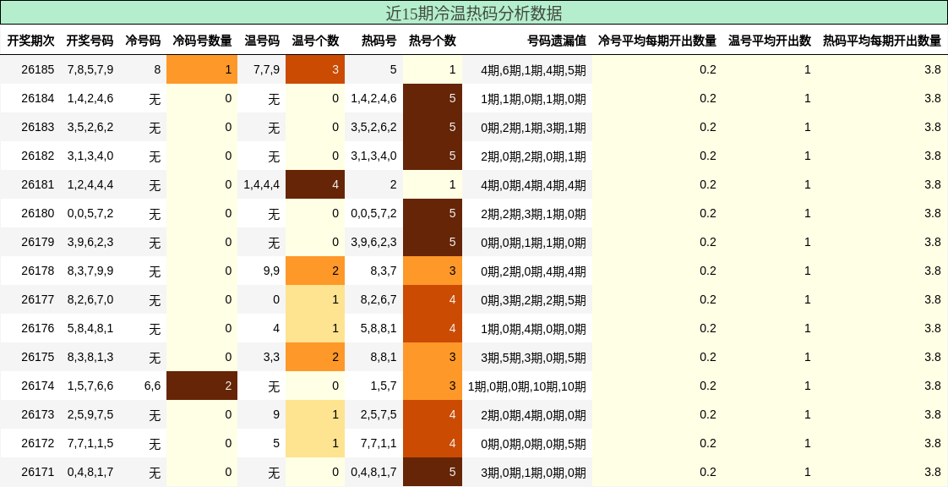Click winning numbers 1,5,7,6,6
The width and height of the screenshot is (948, 487).
[x=90, y=386]
